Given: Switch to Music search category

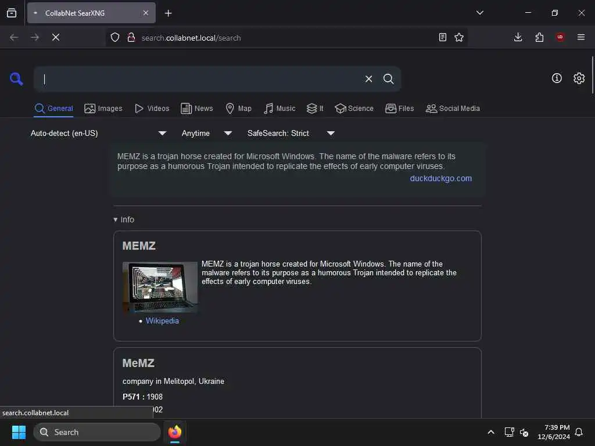Looking at the screenshot, I should click(x=279, y=109).
